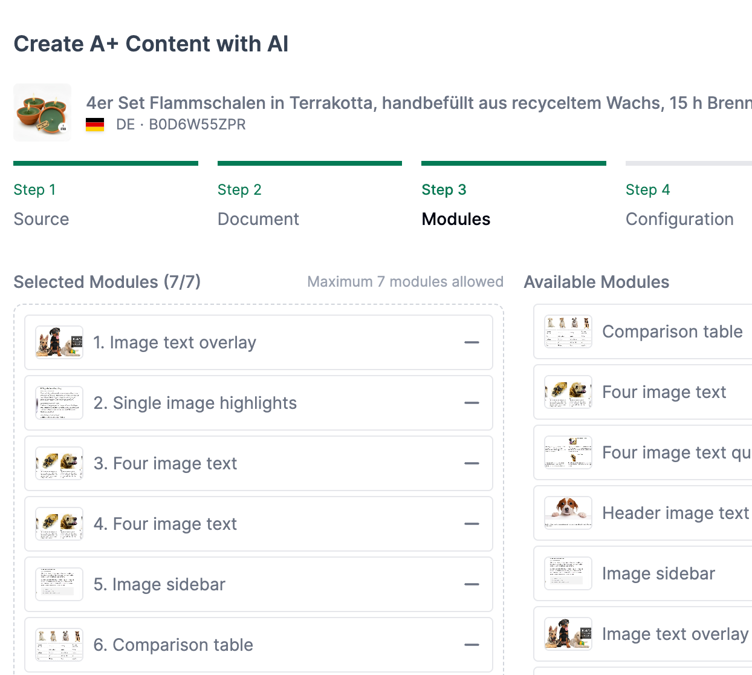The image size is (752, 675).
Task: Click the minus icon beside Image sidebar
Action: pos(472,584)
